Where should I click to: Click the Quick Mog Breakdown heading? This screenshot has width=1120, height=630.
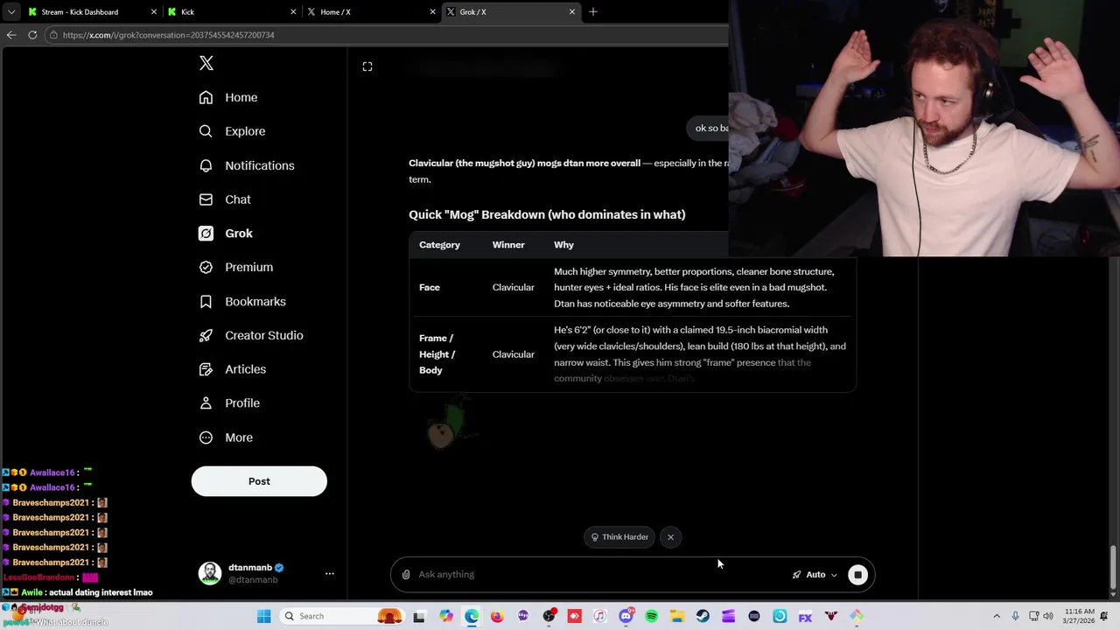click(x=547, y=214)
